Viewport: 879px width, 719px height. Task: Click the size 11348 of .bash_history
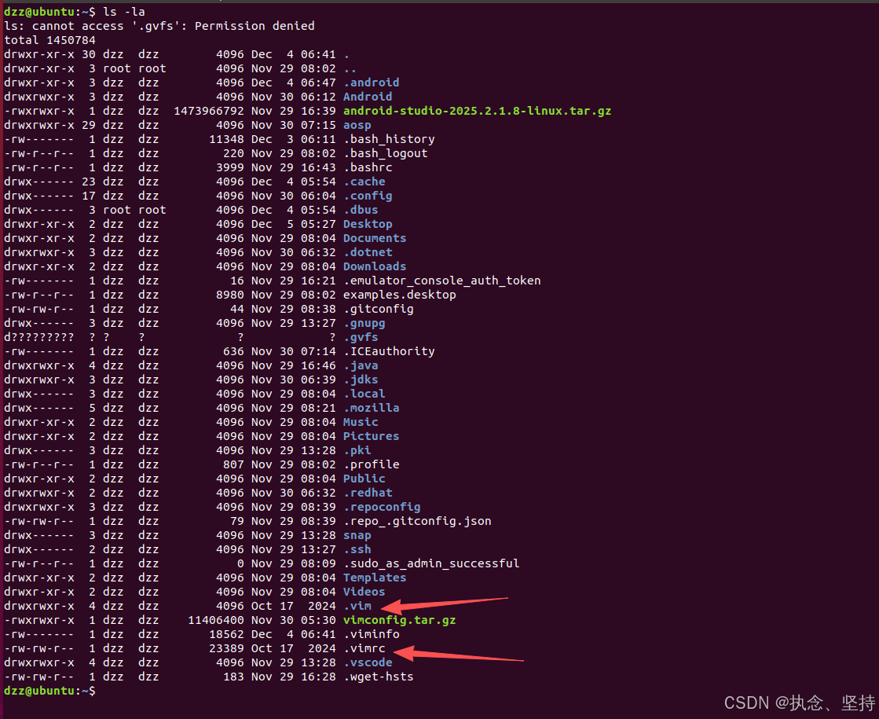[226, 139]
